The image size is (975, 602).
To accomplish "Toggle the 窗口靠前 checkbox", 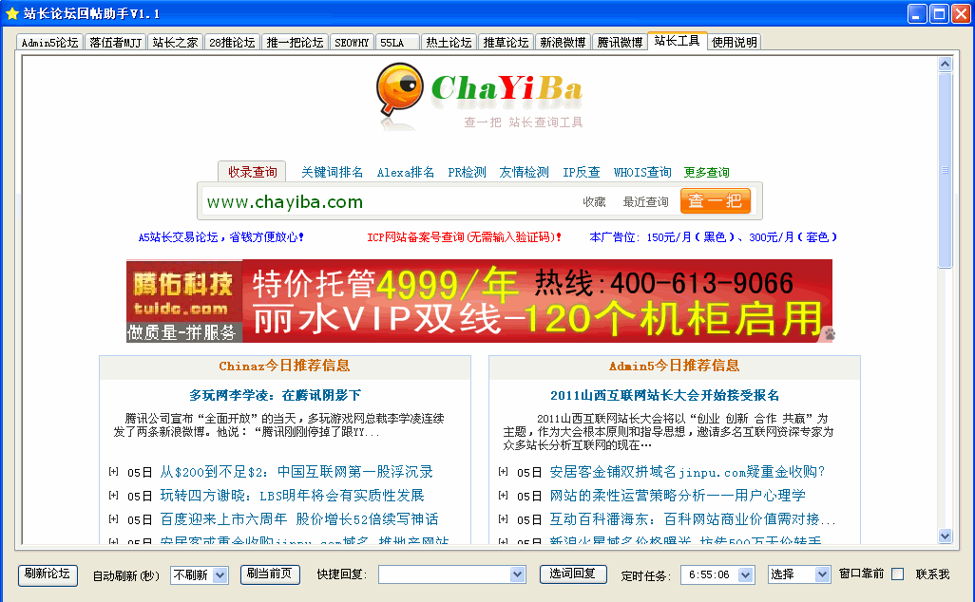I will tap(897, 574).
